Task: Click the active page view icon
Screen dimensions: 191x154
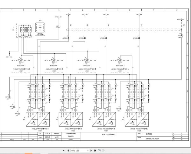Action: pyautogui.click(x=99, y=151)
